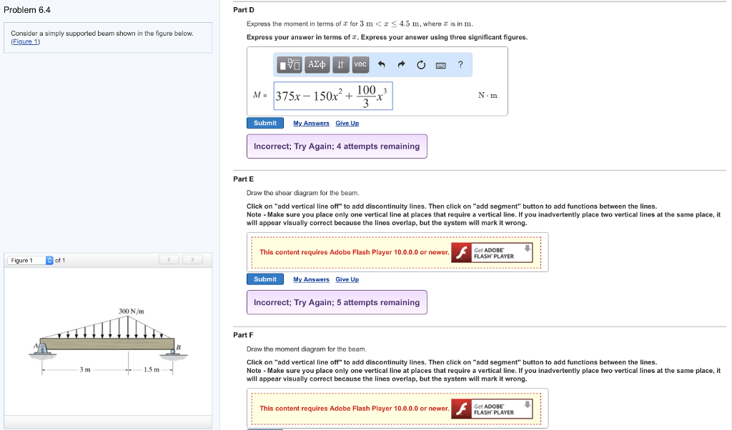Open equation editor help question mark
This screenshot has width=732, height=430.
460,65
